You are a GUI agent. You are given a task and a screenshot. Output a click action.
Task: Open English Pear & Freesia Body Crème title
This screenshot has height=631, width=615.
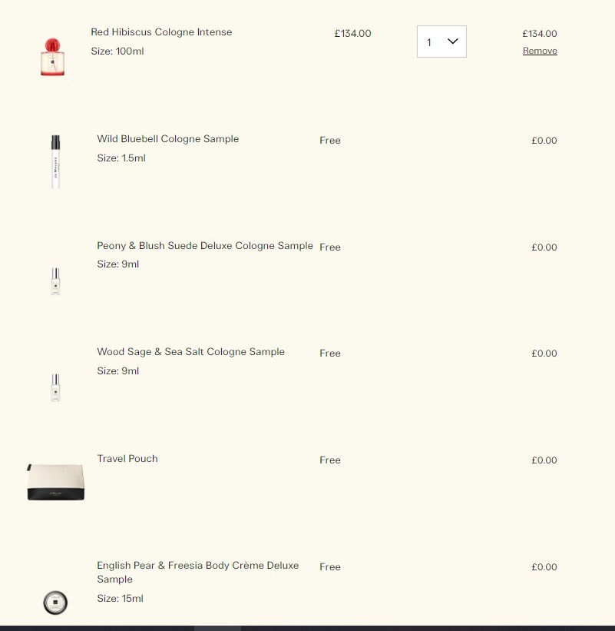point(198,572)
